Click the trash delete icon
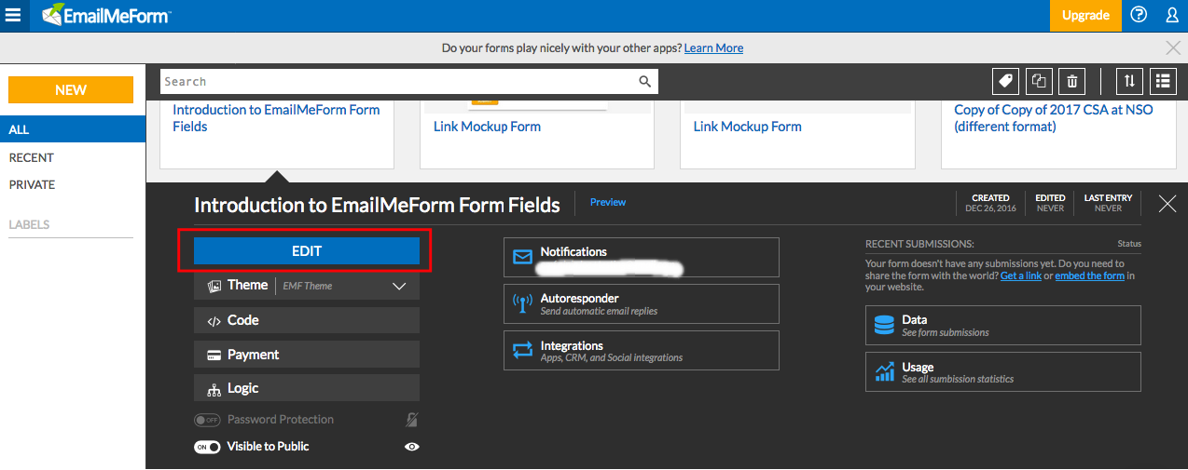The image size is (1188, 470). [1072, 82]
